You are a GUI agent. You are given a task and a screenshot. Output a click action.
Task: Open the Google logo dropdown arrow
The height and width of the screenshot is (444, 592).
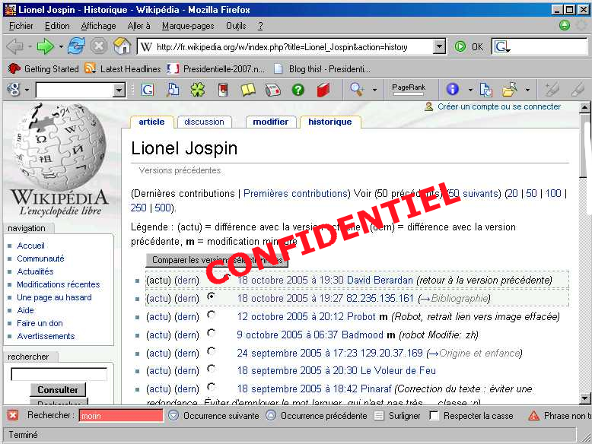[x=27, y=90]
